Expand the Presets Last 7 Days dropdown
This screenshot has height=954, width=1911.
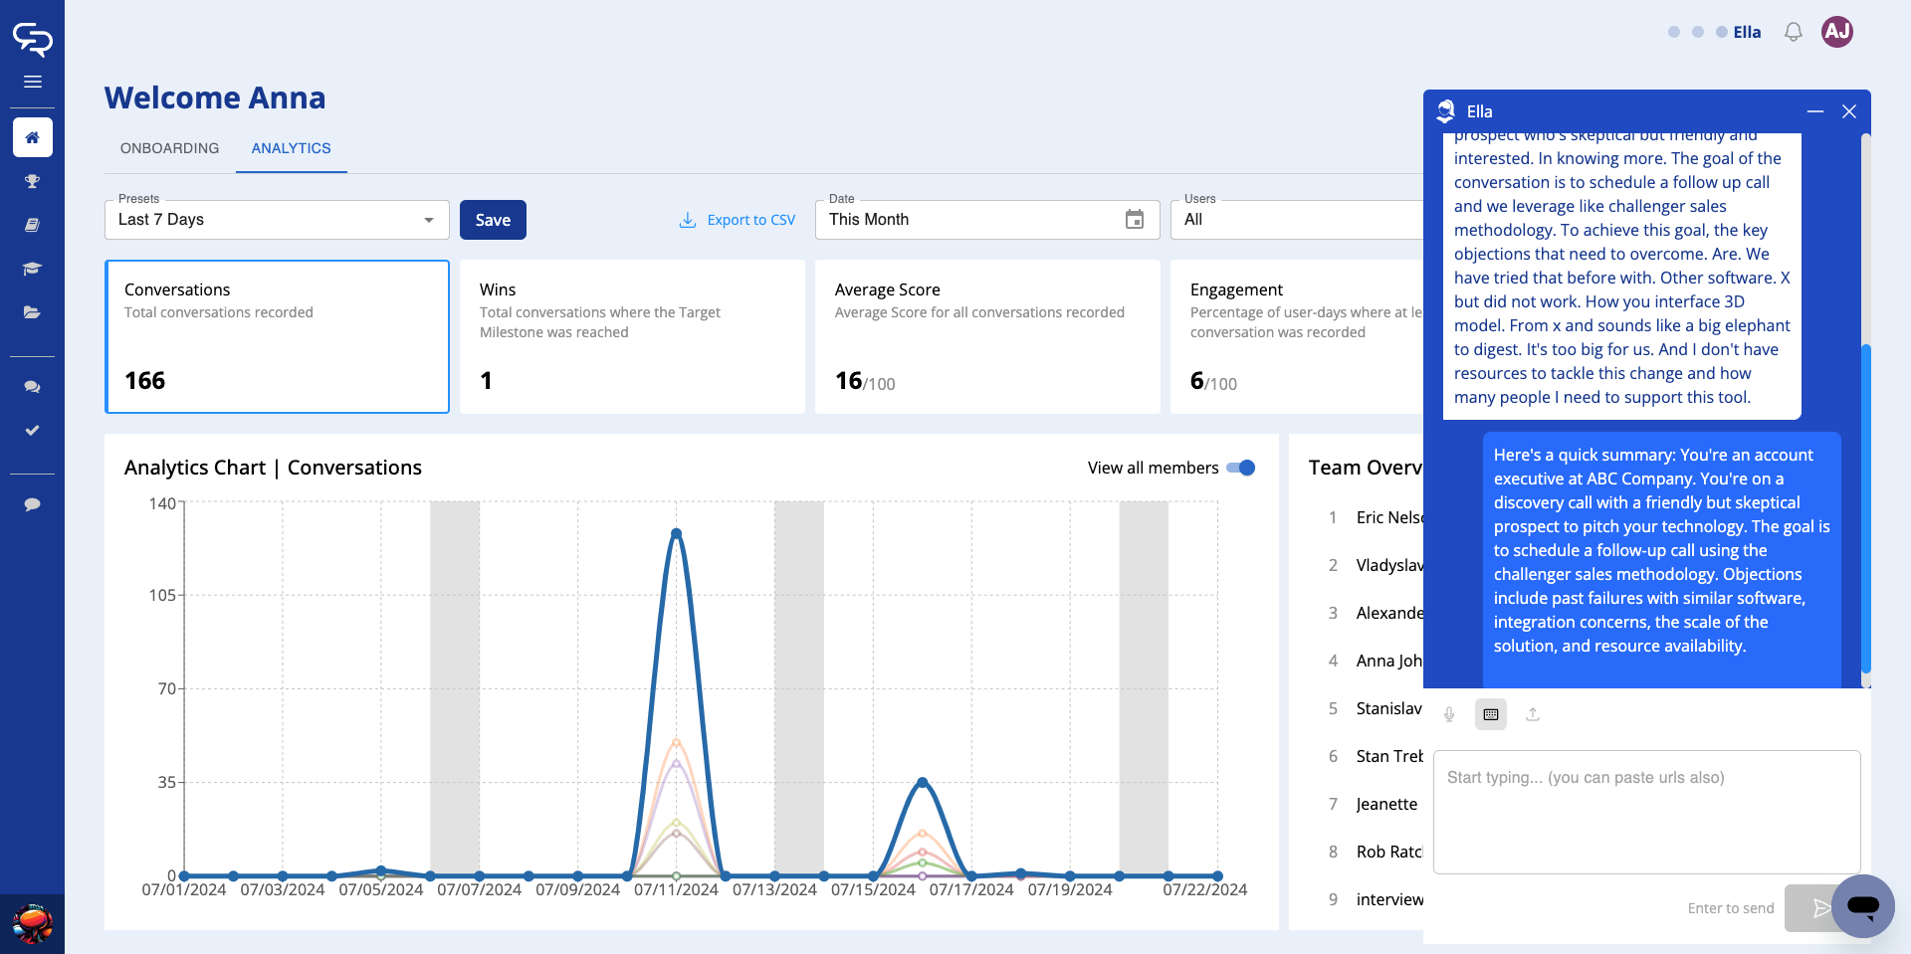point(277,220)
